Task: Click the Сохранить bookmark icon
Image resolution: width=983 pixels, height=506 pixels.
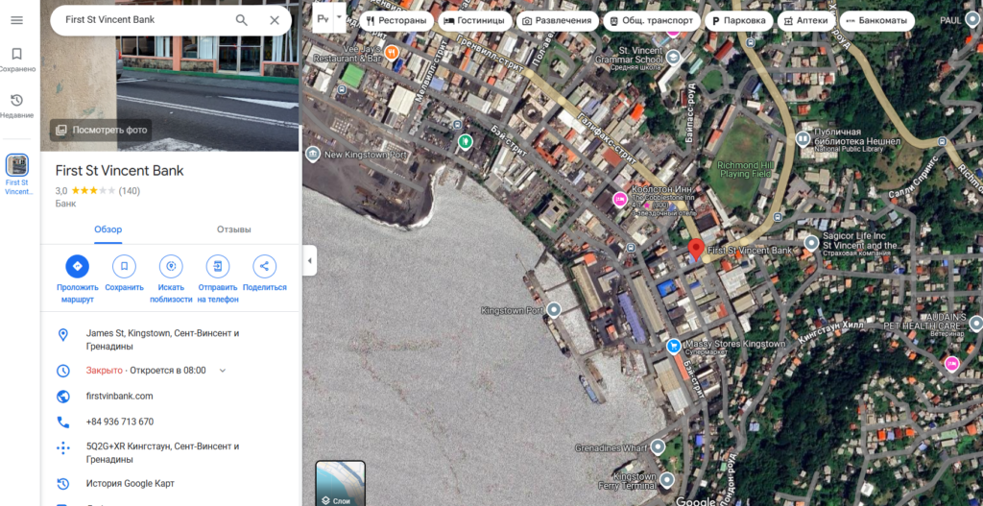Action: [124, 267]
